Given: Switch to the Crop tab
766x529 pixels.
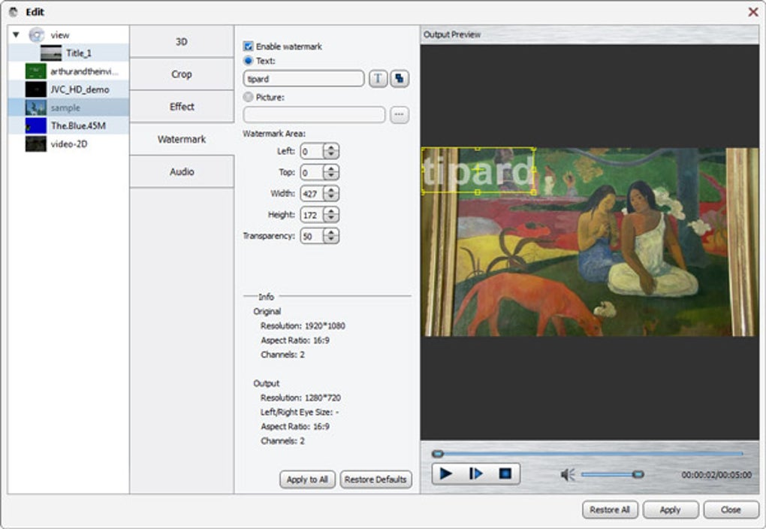Looking at the screenshot, I should click(x=182, y=74).
